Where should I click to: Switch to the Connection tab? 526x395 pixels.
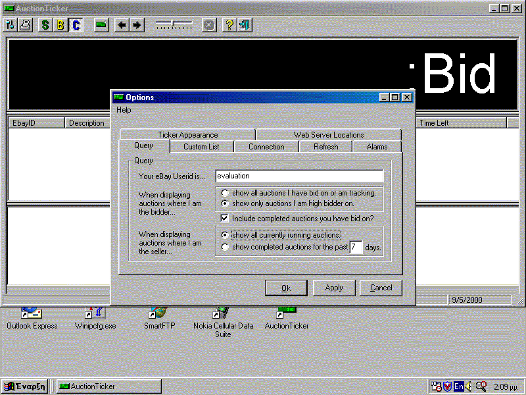coord(266,147)
